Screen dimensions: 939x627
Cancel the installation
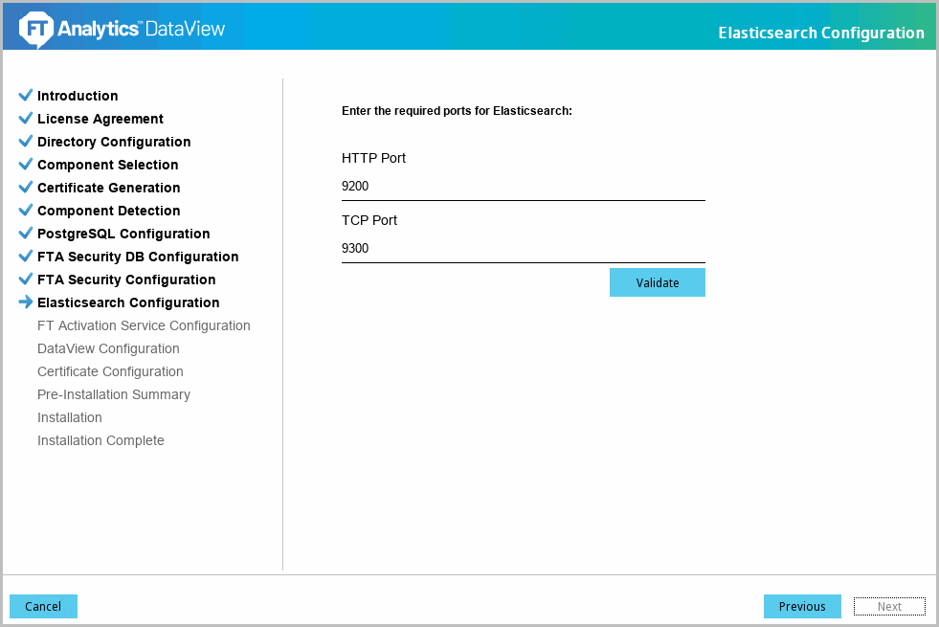pyautogui.click(x=43, y=607)
